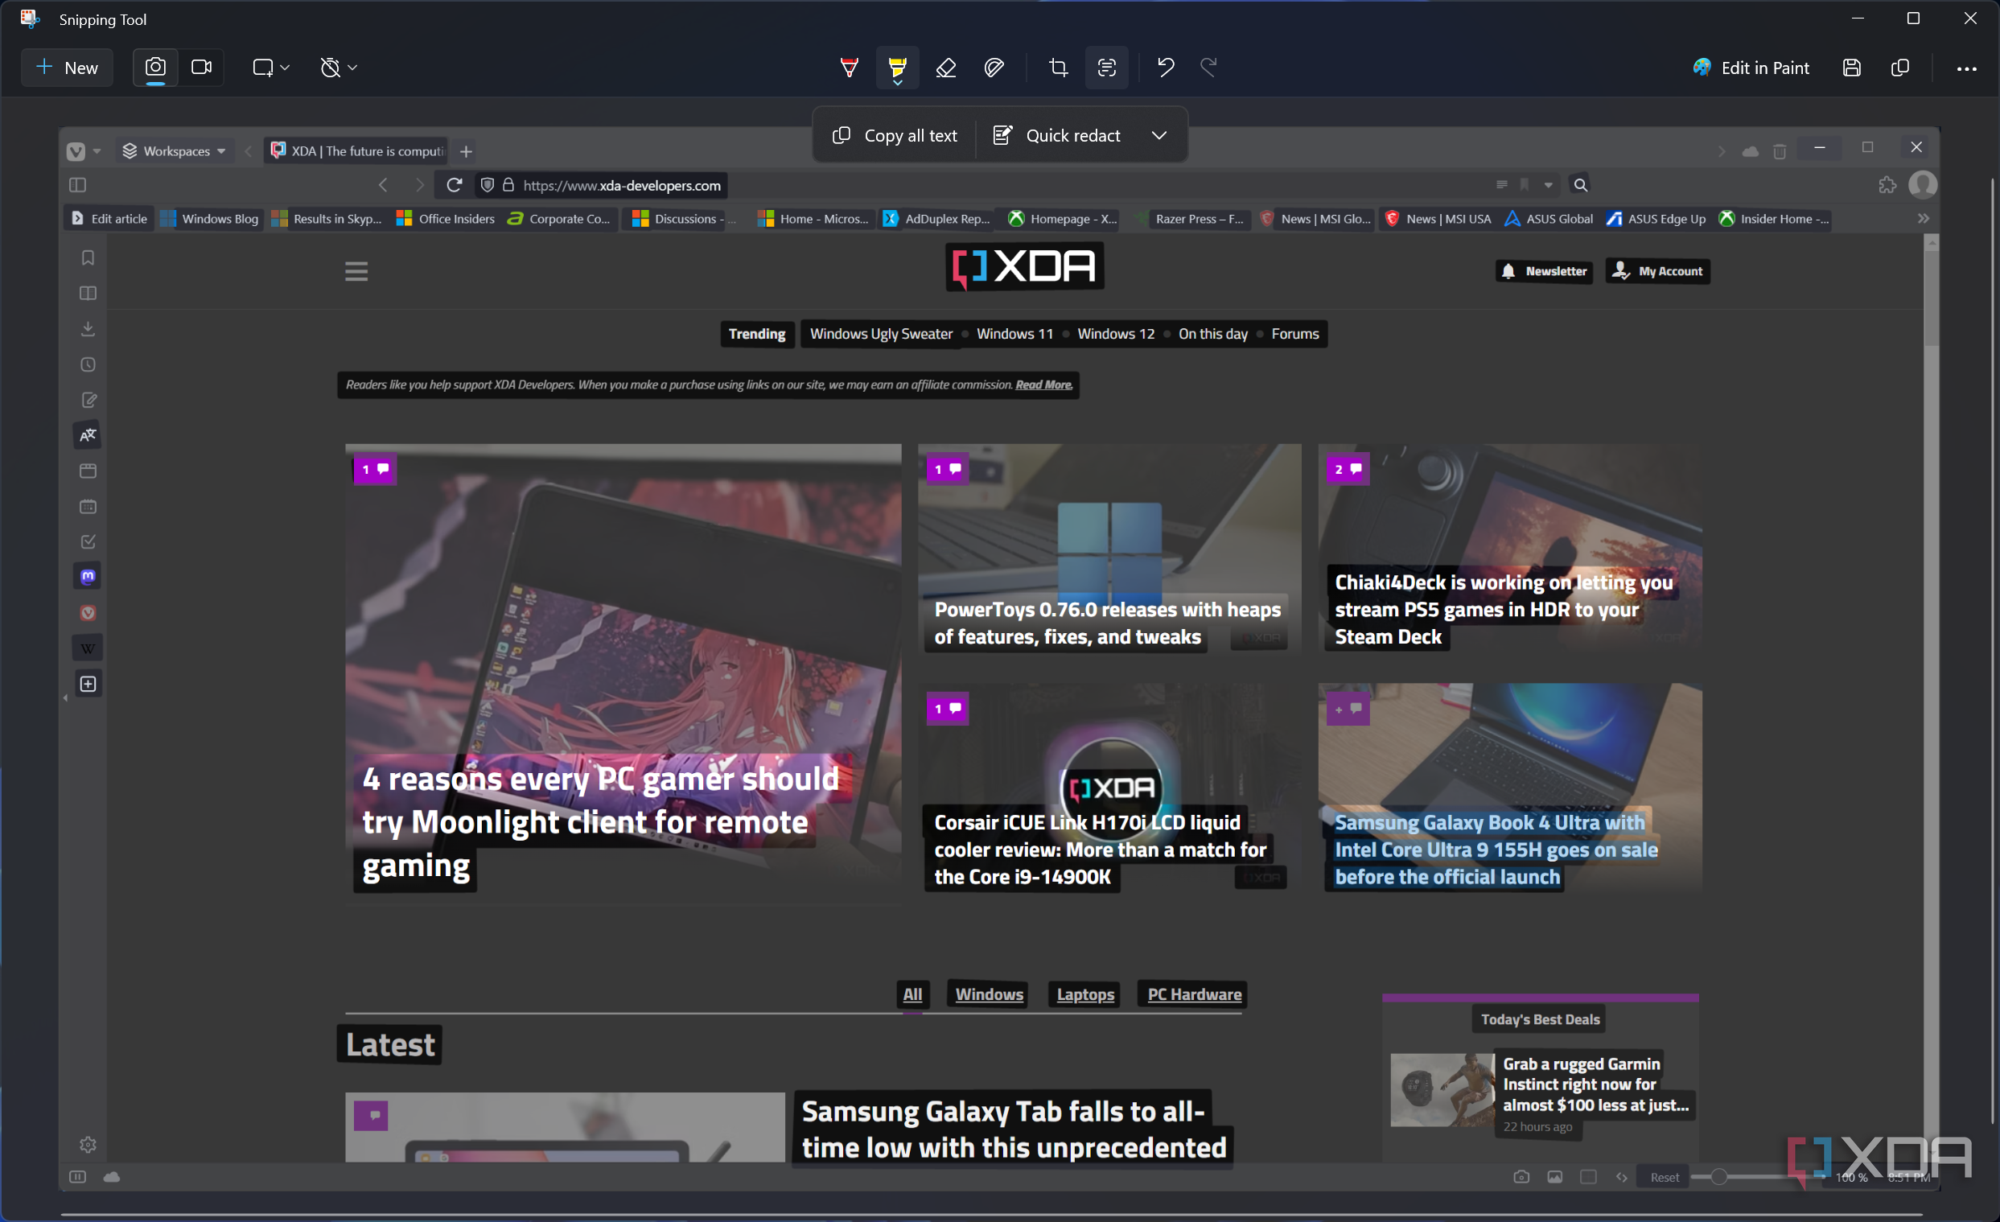Expand the Quick redact options chevron

[x=1159, y=135]
